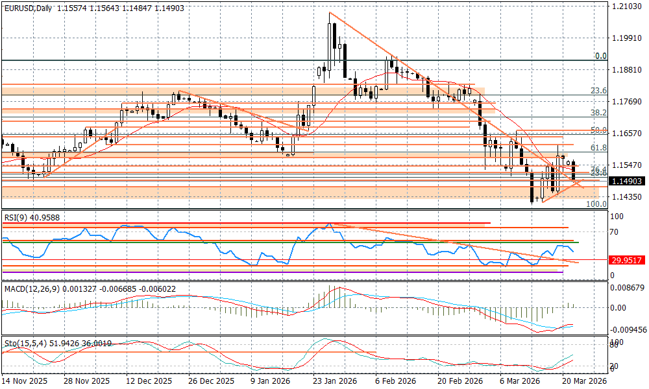The height and width of the screenshot is (389, 649).
Task: Select the 23 Jan 2026 date label
Action: coord(334,382)
